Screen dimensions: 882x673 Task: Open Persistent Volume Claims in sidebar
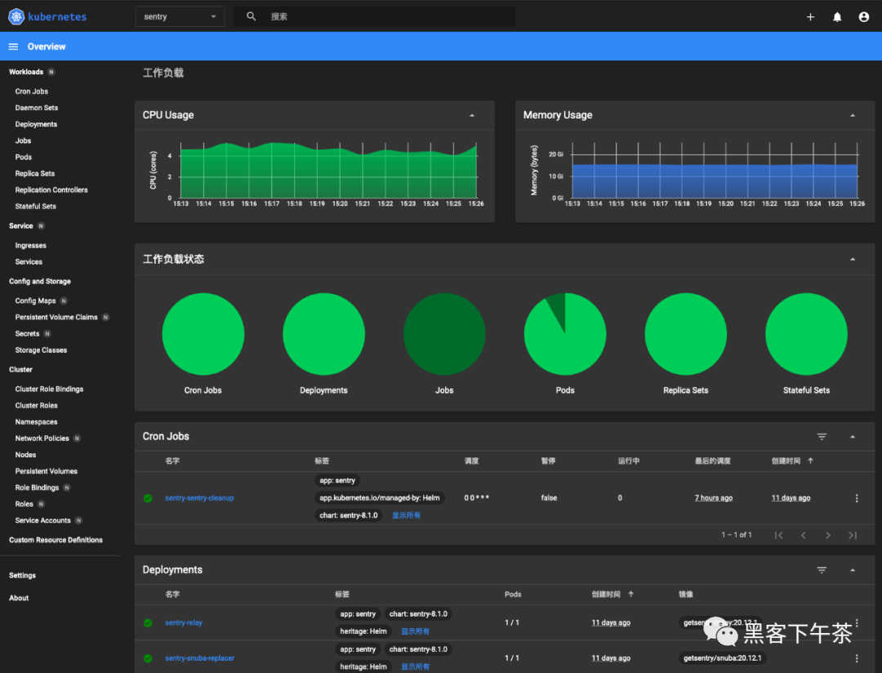tap(56, 318)
